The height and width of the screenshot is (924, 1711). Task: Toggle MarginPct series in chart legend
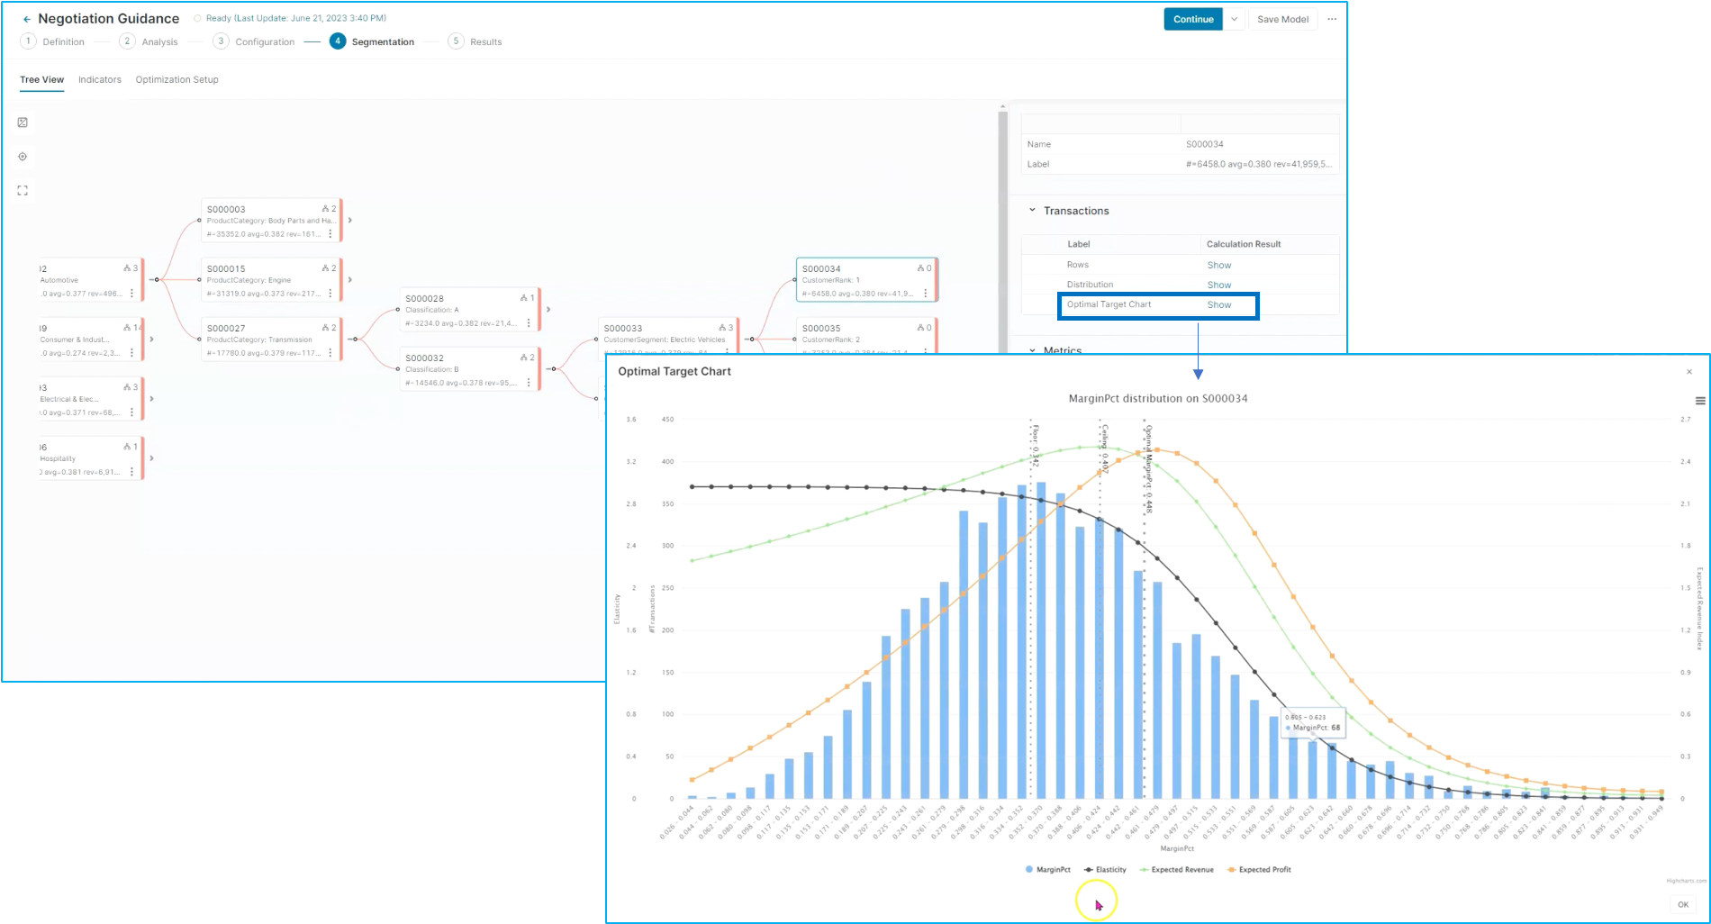[1048, 870]
